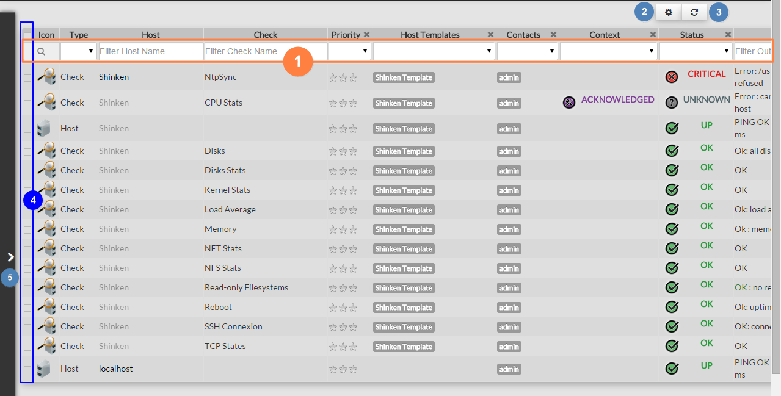
Task: Click the check icon for NtpSync row
Action: tap(46, 77)
